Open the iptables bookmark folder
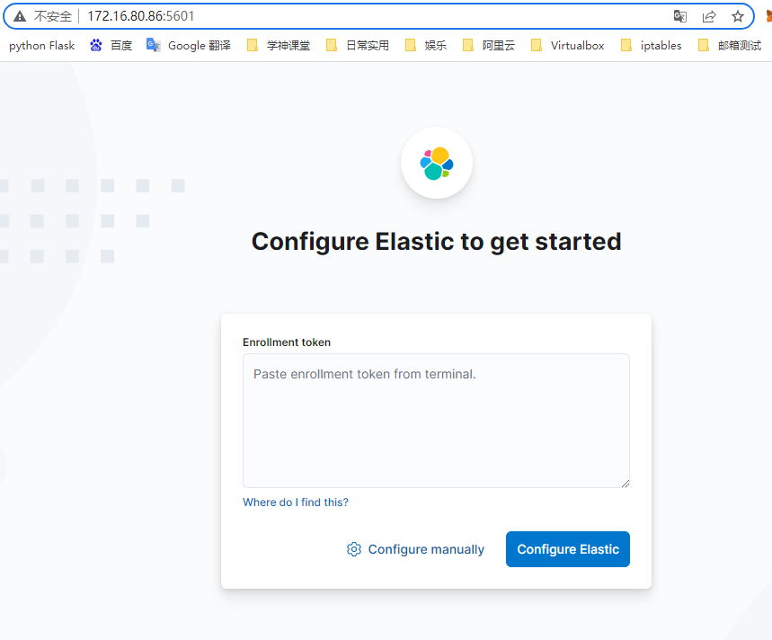 tap(652, 46)
